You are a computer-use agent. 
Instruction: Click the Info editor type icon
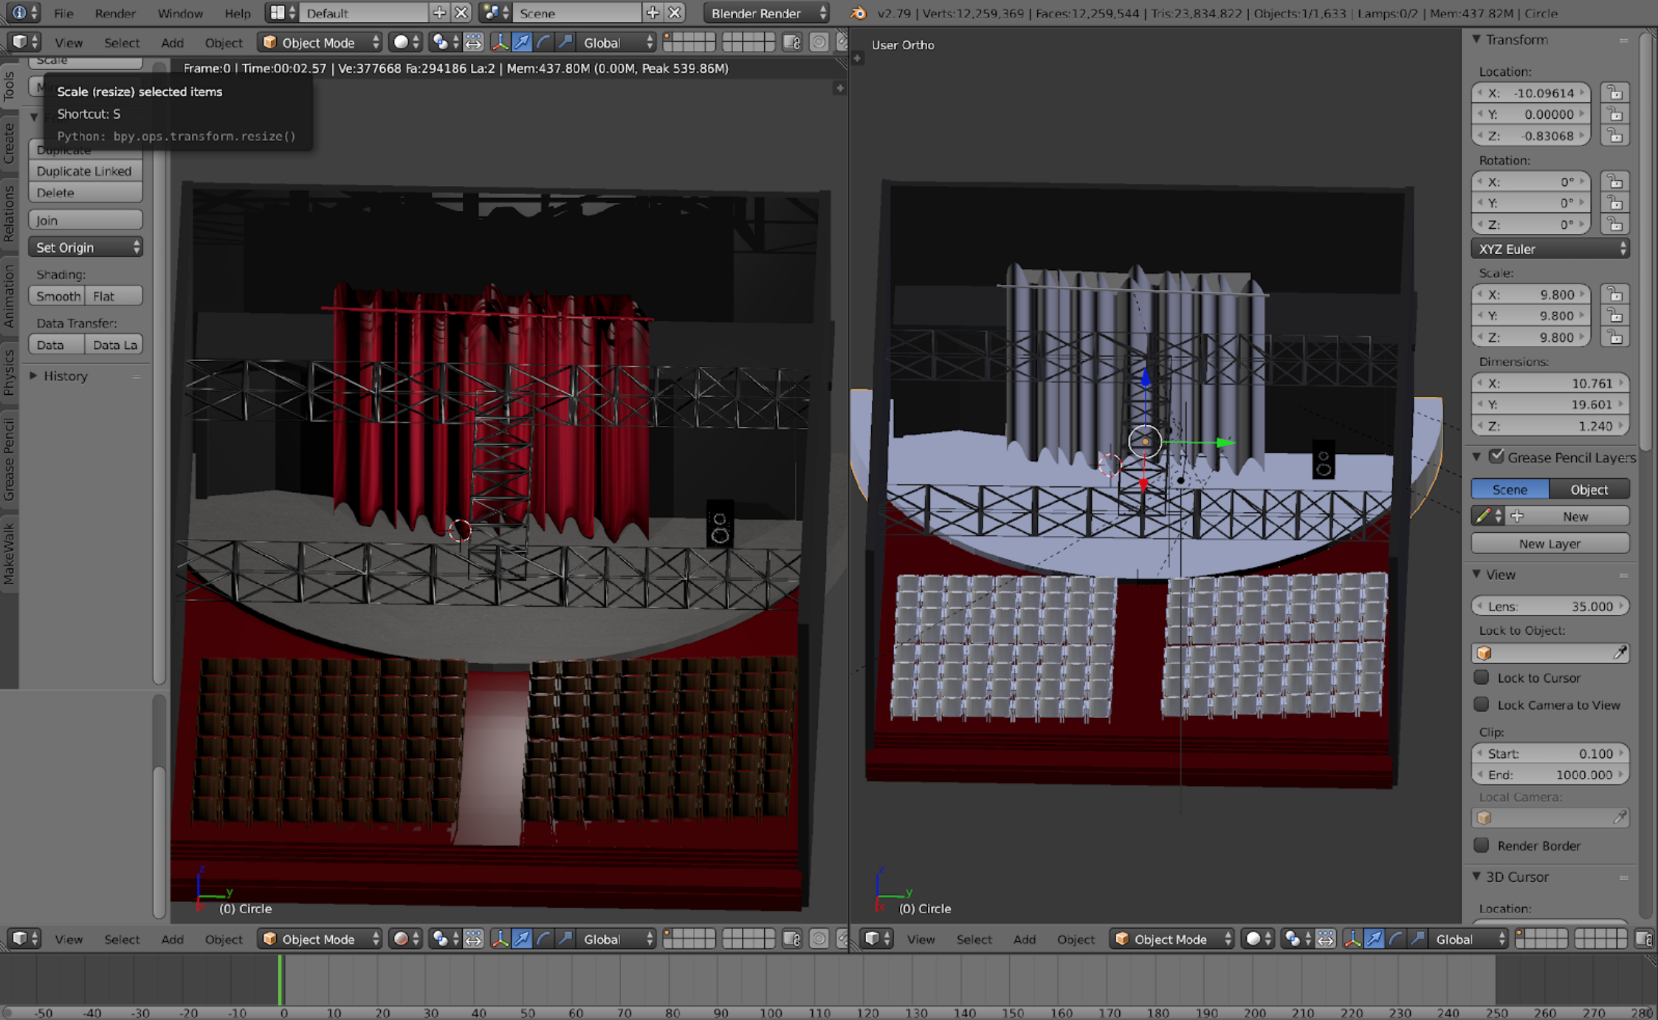[19, 13]
